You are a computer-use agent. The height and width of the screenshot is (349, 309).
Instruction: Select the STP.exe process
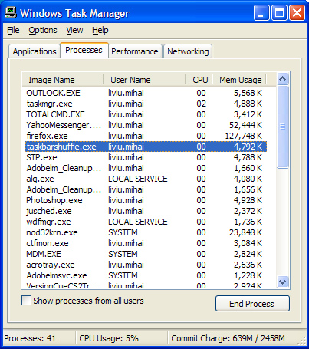pos(146,157)
